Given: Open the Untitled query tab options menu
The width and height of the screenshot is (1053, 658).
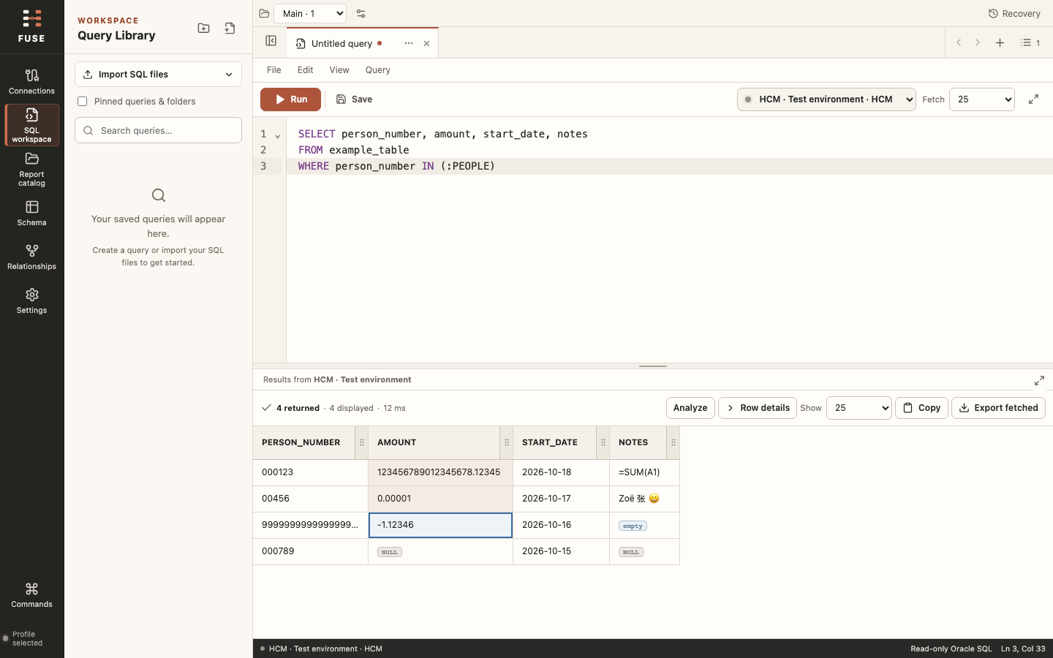Looking at the screenshot, I should pyautogui.click(x=408, y=43).
